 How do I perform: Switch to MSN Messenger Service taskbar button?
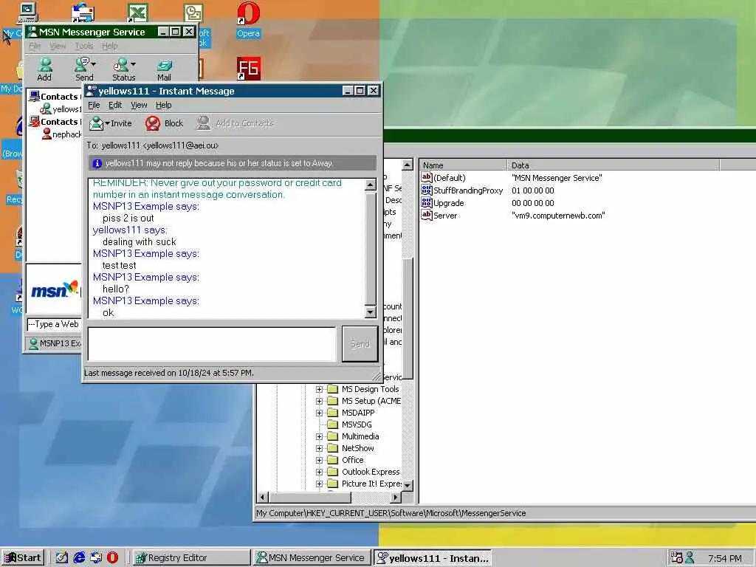[312, 558]
